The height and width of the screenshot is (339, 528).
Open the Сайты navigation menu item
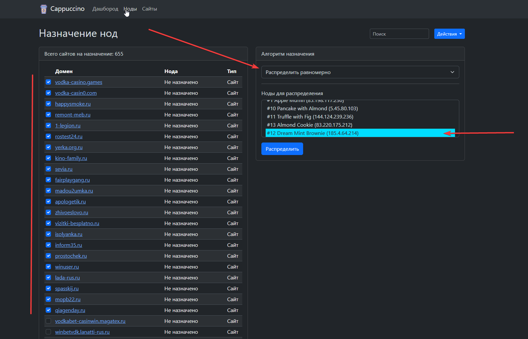coord(150,9)
